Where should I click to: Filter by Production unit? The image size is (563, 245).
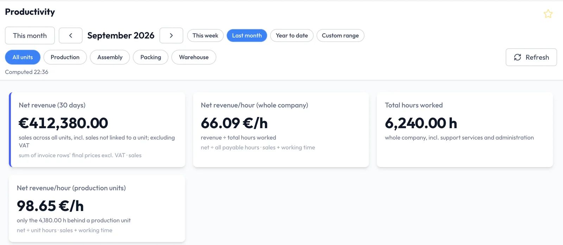65,57
